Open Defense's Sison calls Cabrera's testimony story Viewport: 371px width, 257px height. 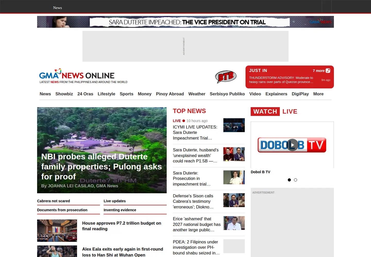click(193, 201)
